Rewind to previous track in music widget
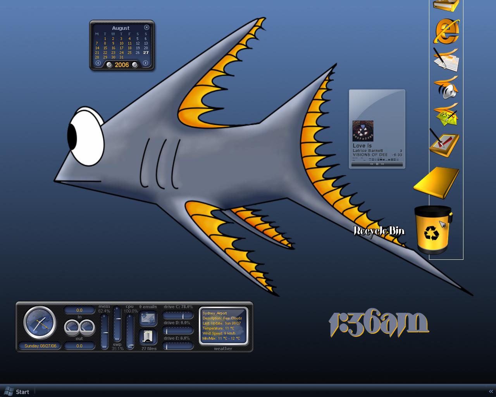 [x=372, y=164]
